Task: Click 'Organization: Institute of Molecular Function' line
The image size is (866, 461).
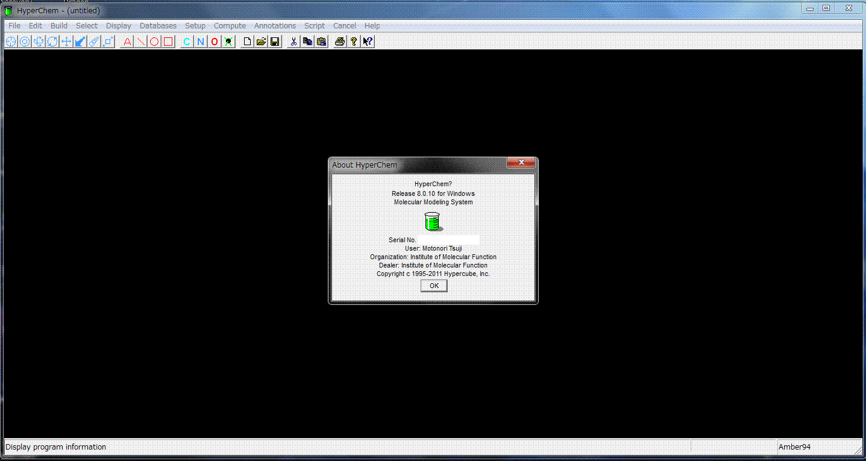Action: 433,257
